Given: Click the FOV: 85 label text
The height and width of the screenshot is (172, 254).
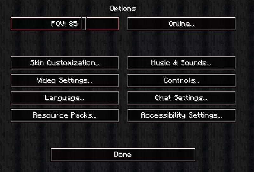Looking at the screenshot, I should [64, 24].
